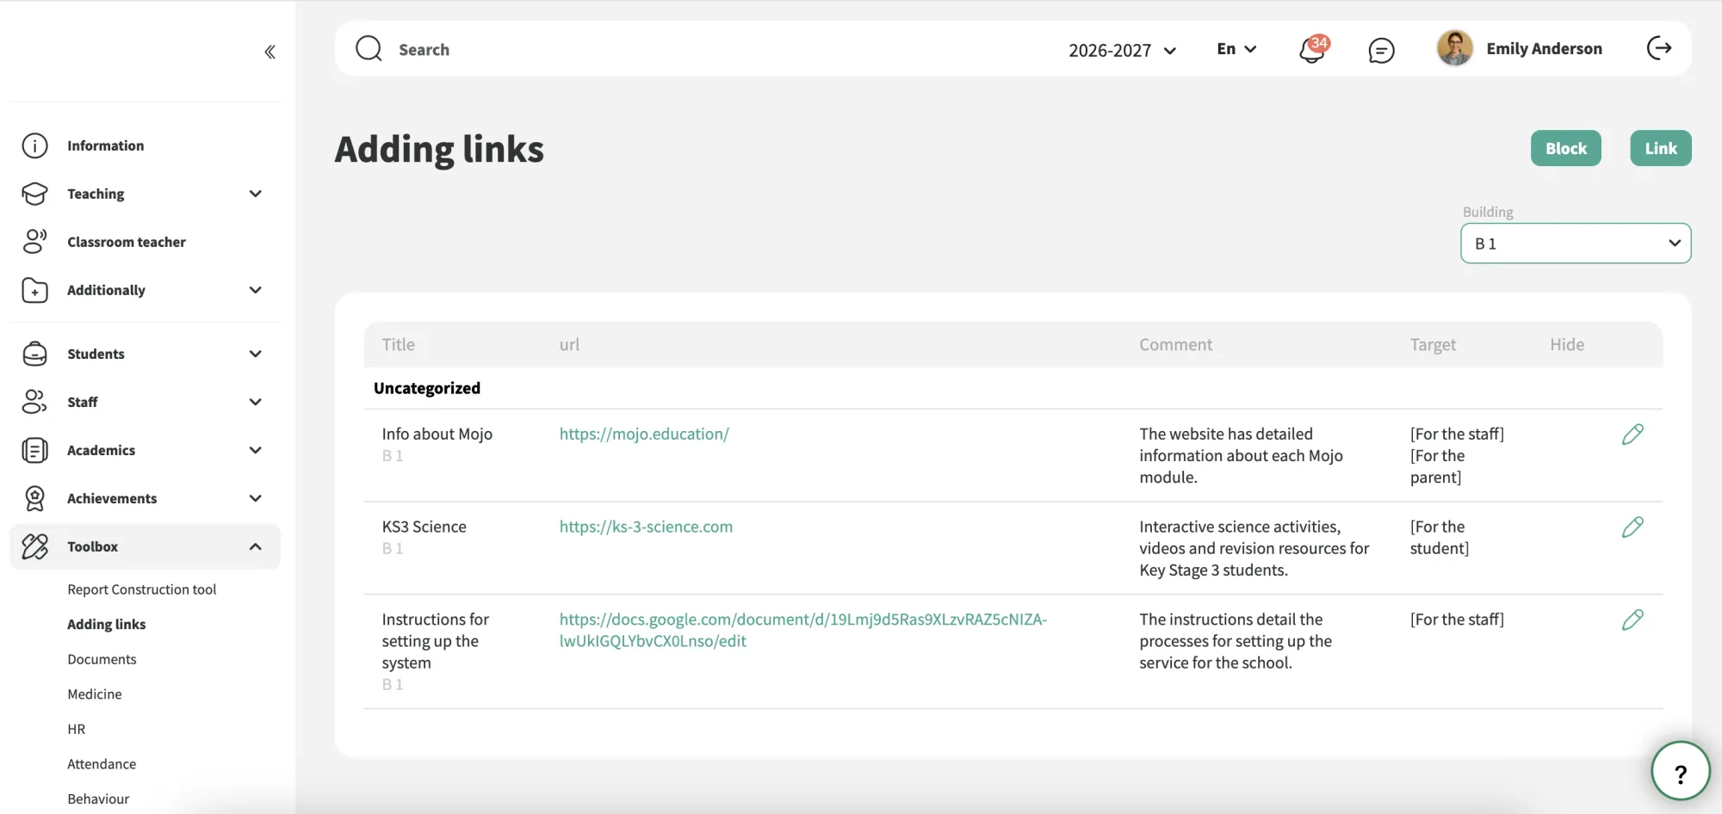Image resolution: width=1722 pixels, height=814 pixels.
Task: Edit the Instructions for setting up row
Action: point(1632,620)
